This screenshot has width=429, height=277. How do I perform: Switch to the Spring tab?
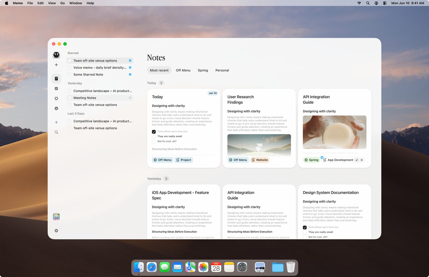(x=203, y=70)
